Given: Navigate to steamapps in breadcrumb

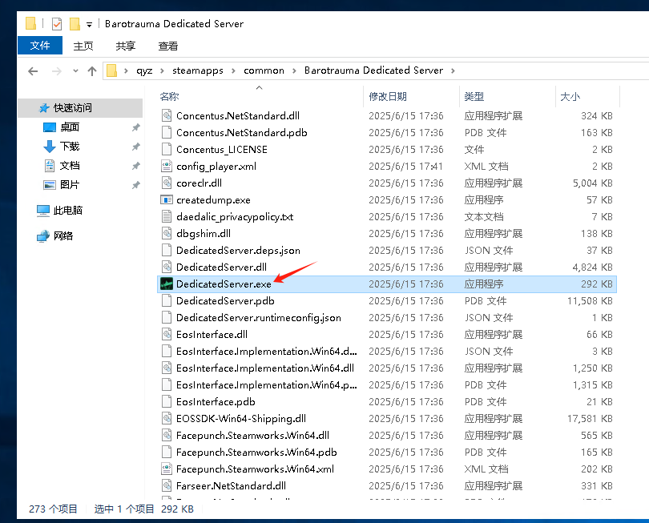Looking at the screenshot, I should [198, 70].
